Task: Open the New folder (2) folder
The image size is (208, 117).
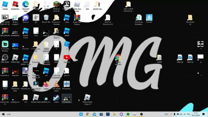Action: [x=190, y=19]
